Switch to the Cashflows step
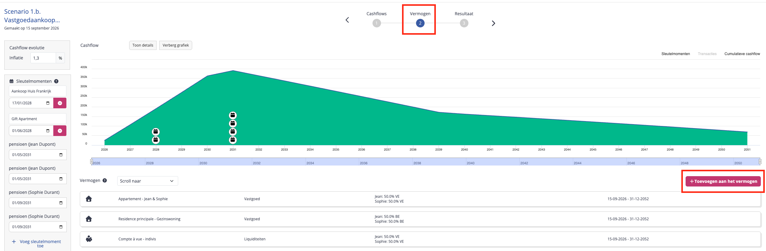 (376, 19)
